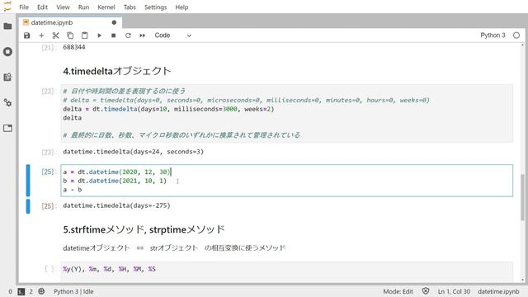Click the notebook vertical scrollbar
Screen dimensions: 528x297
522,197
